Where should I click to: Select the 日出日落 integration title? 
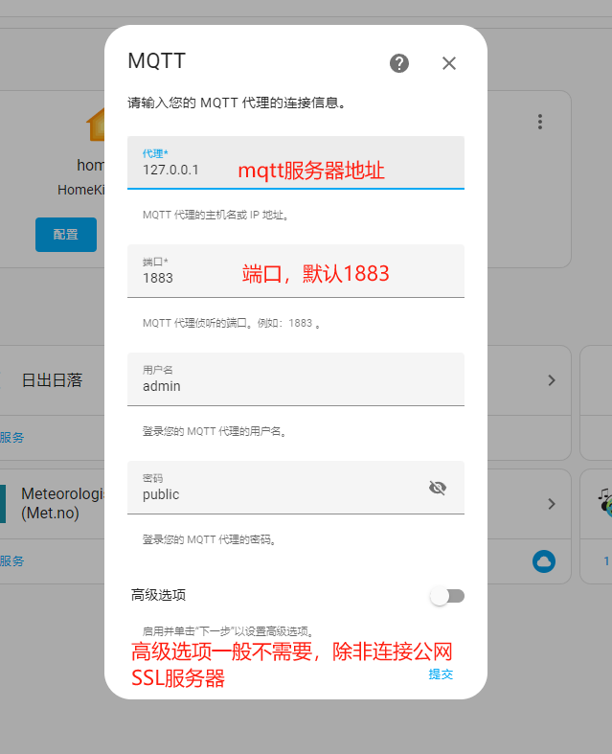click(x=52, y=380)
